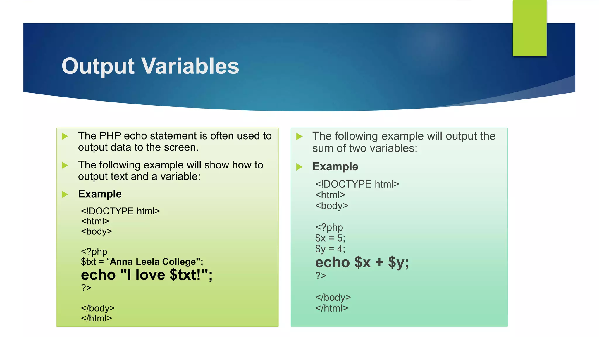Click the 'echo $x + $y;' code line
Image resolution: width=599 pixels, height=337 pixels.
pyautogui.click(x=362, y=262)
